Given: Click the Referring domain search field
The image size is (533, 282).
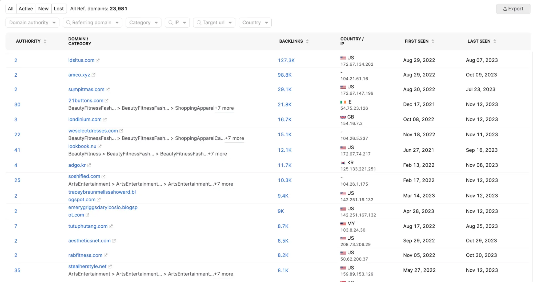Looking at the screenshot, I should 92,23.
